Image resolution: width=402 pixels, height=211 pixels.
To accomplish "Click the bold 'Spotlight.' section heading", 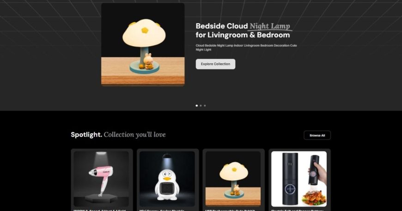I will (x=86, y=134).
